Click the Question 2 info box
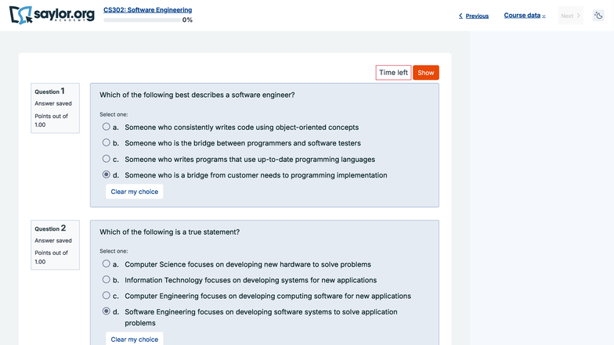The width and height of the screenshot is (614, 345). [x=55, y=245]
